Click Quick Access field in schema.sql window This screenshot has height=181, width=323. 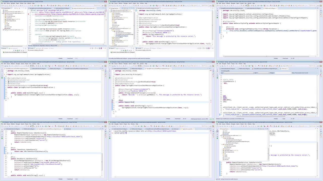312,66
